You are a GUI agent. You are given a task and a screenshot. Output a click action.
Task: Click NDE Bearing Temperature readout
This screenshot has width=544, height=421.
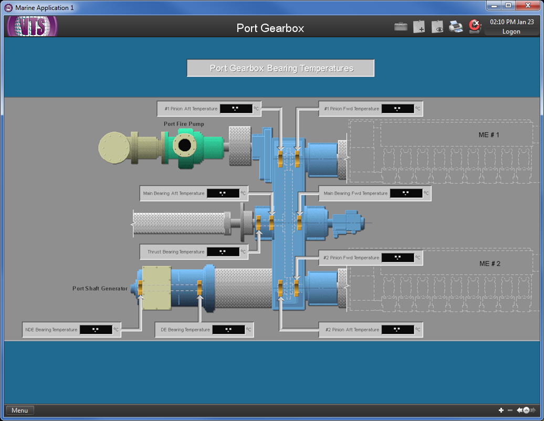[96, 330]
